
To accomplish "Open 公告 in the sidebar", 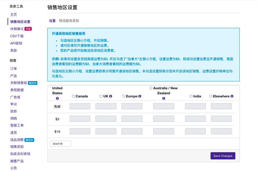I will [x=13, y=168].
